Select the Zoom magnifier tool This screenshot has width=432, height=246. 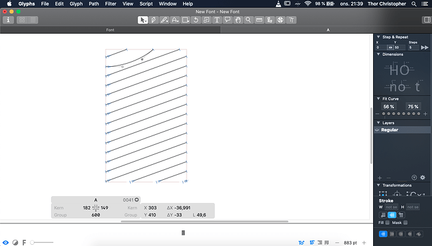249,20
